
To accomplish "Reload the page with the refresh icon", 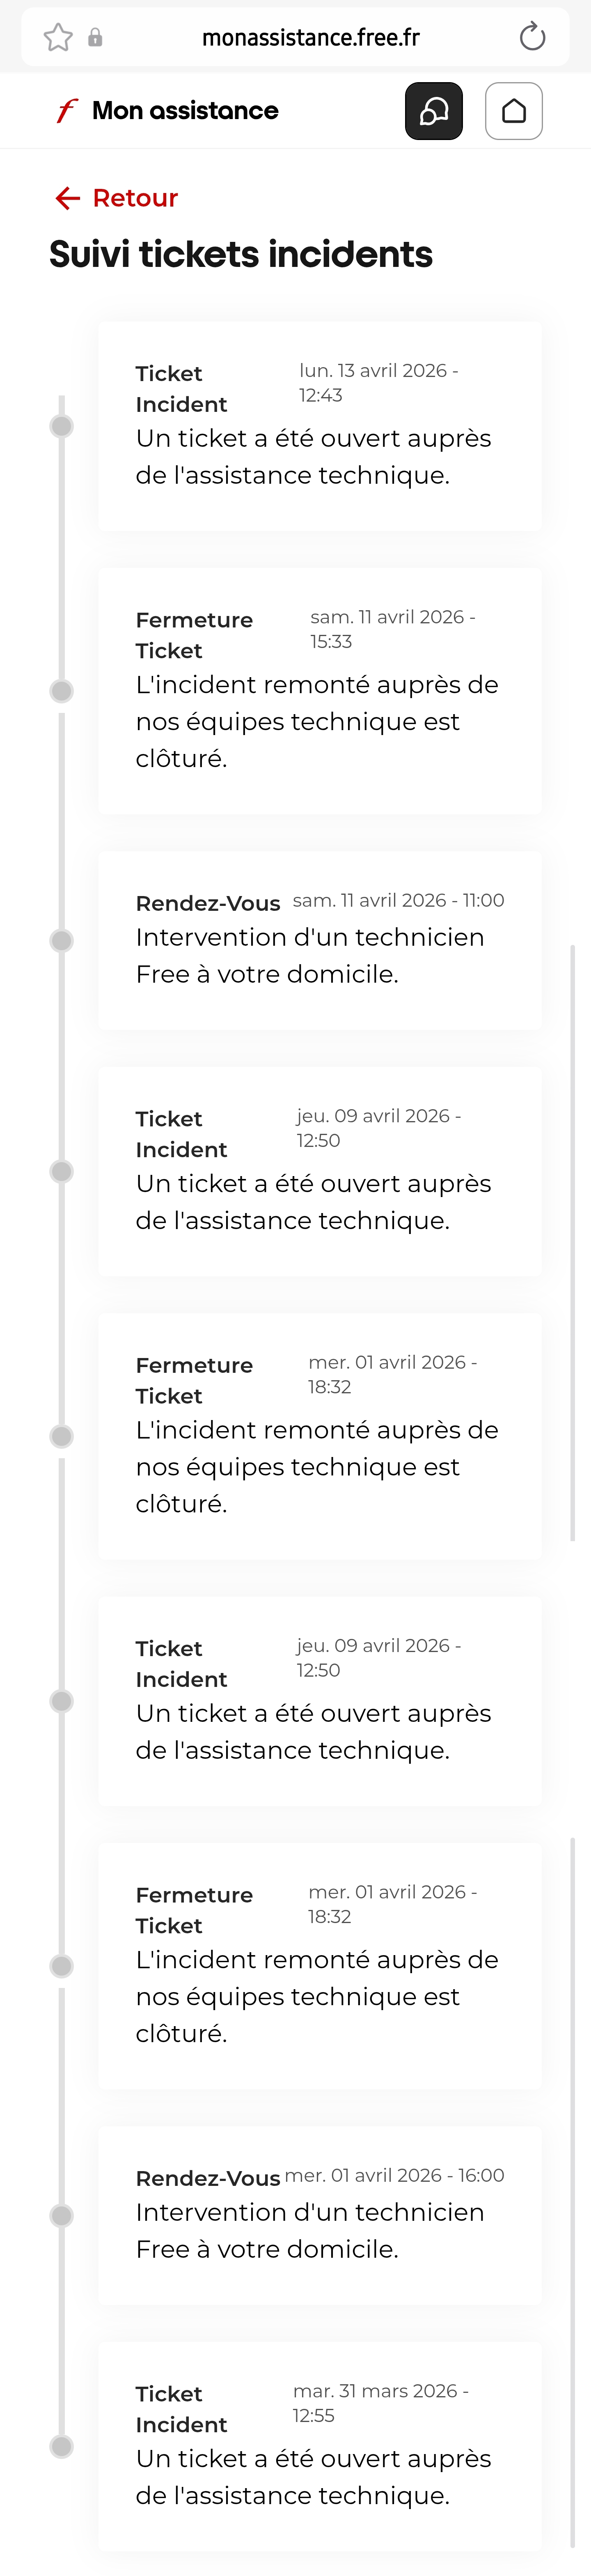I will pos(532,37).
